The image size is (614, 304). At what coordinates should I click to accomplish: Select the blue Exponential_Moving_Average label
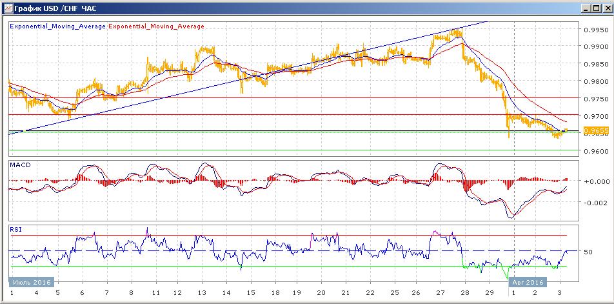57,26
